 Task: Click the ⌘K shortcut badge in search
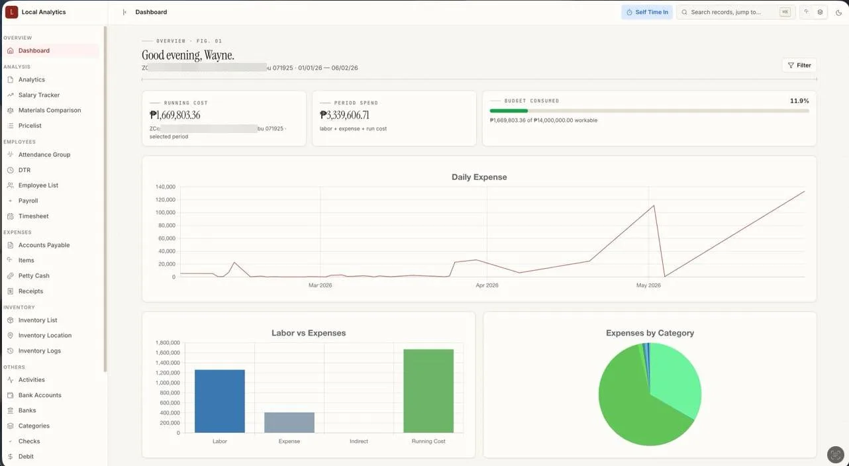pyautogui.click(x=785, y=12)
